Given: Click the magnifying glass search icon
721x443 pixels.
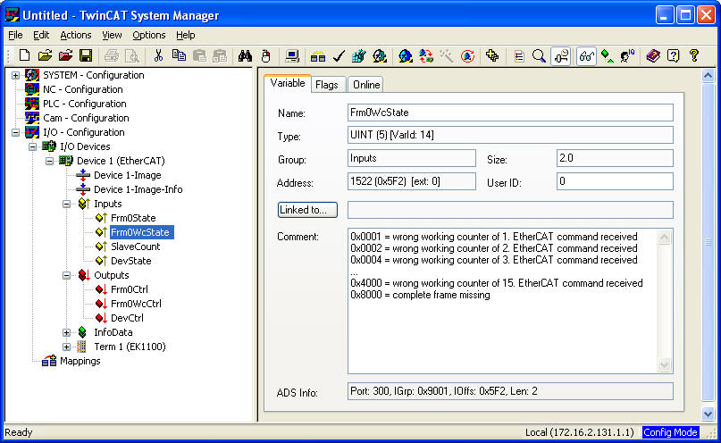Looking at the screenshot, I should coord(539,55).
